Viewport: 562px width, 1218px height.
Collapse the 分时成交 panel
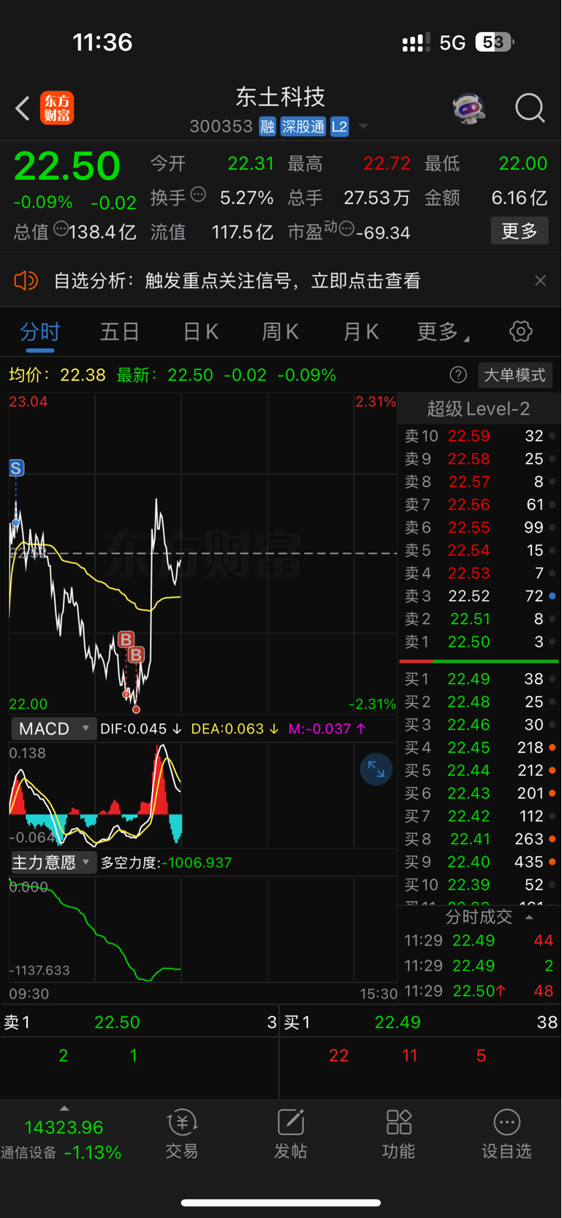tap(529, 917)
